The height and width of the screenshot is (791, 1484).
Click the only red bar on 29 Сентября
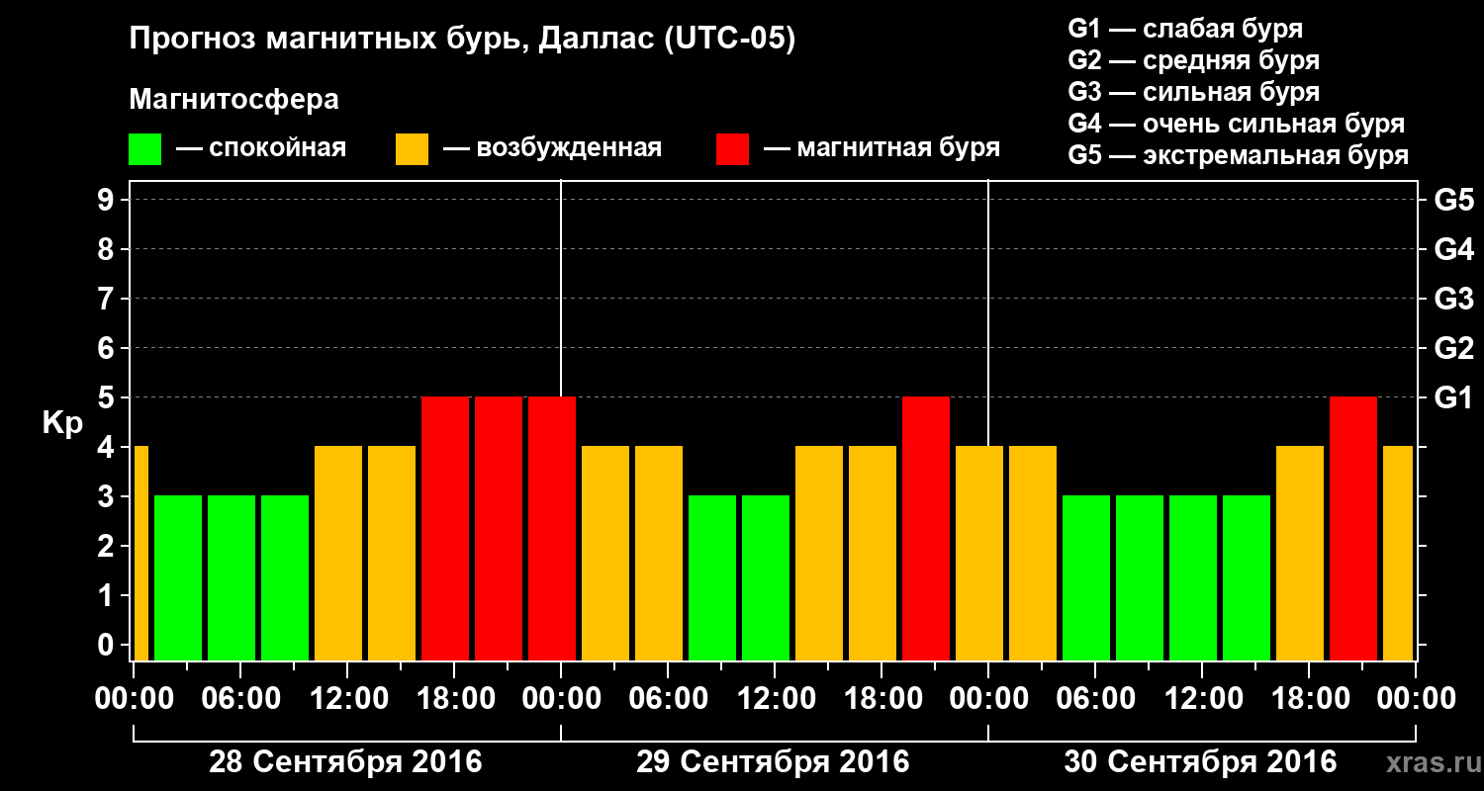(926, 528)
